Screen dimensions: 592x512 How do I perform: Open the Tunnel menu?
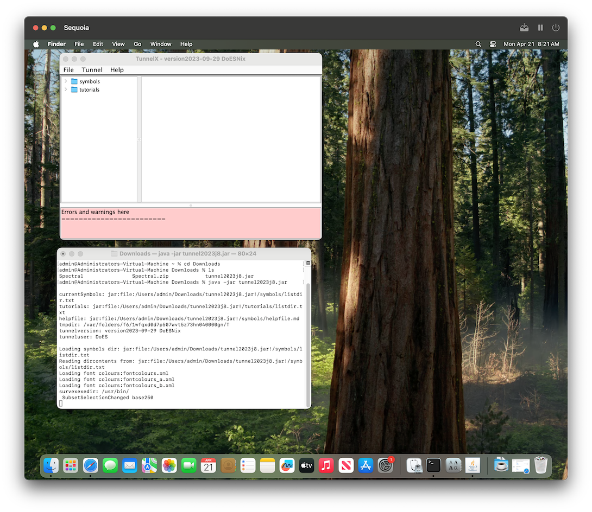tap(92, 69)
